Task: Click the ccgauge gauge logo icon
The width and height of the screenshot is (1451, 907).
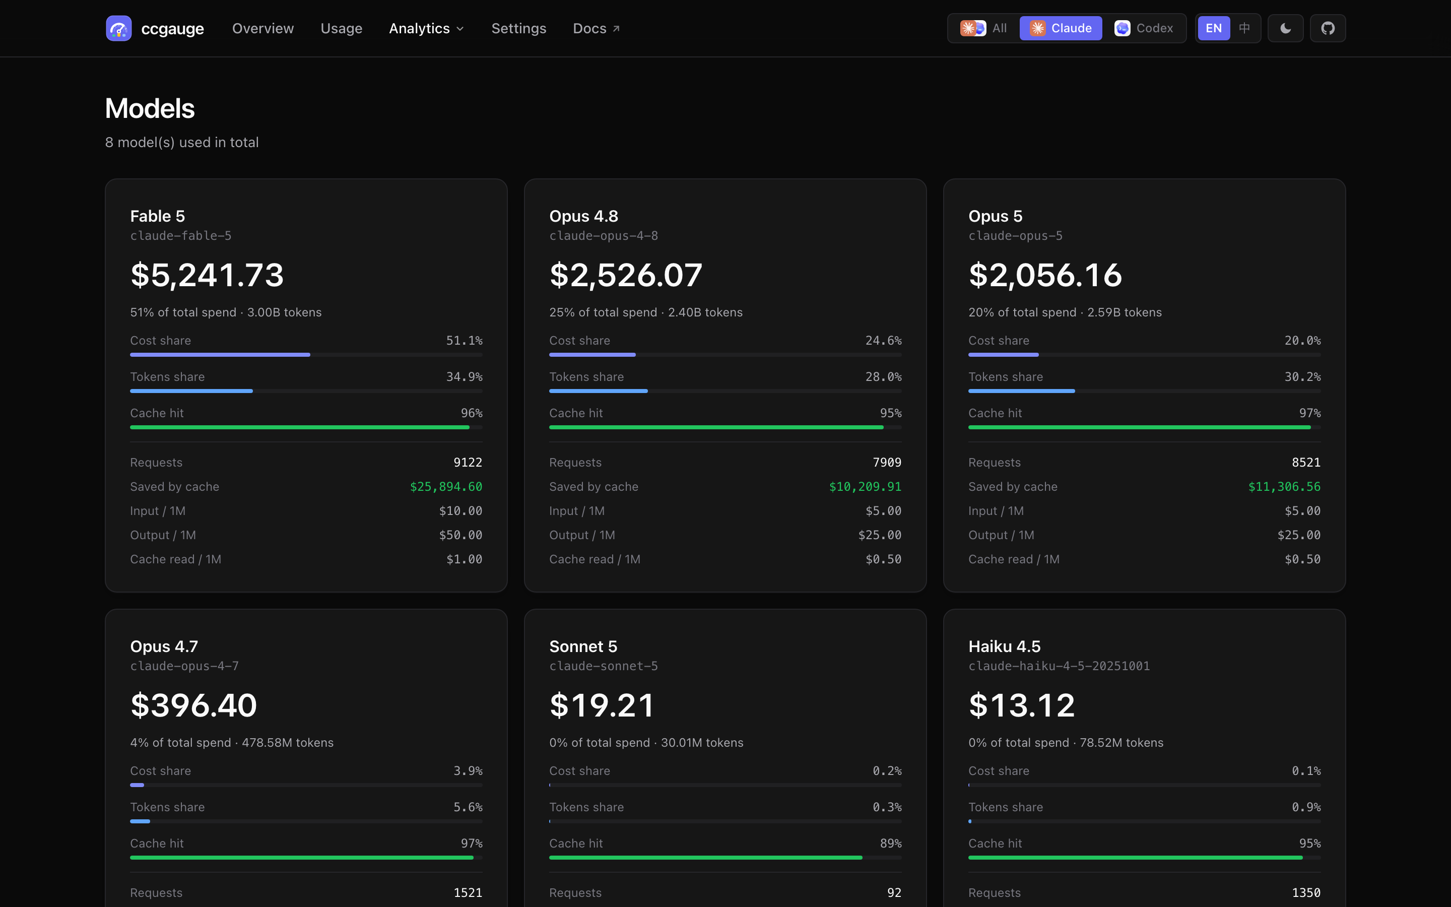Action: coord(119,28)
